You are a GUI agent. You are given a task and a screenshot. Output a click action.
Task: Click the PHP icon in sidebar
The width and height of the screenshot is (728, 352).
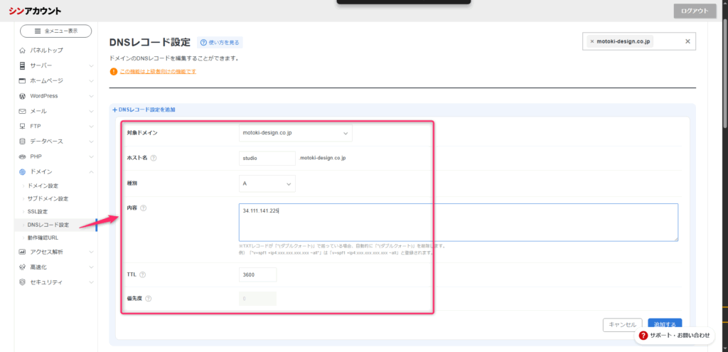tap(22, 156)
